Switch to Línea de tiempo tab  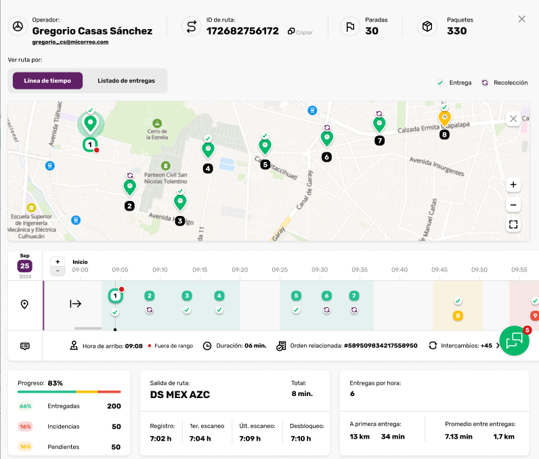(48, 81)
